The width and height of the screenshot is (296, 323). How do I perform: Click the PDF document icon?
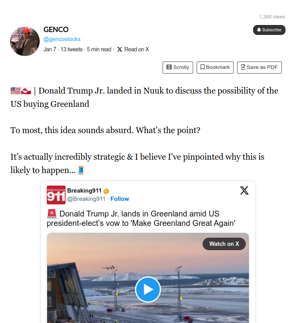coord(243,67)
